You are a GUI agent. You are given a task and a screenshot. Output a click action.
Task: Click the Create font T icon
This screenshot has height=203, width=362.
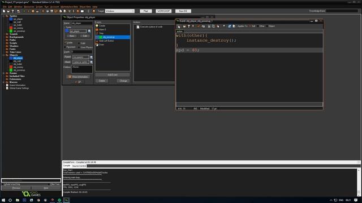tap(69, 11)
